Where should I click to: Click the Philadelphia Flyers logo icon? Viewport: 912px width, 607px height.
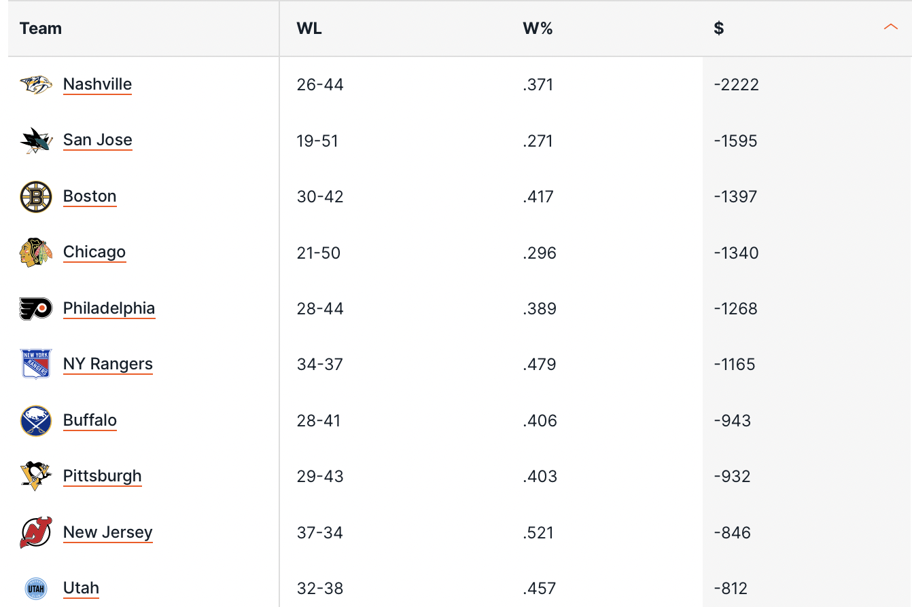tap(36, 308)
